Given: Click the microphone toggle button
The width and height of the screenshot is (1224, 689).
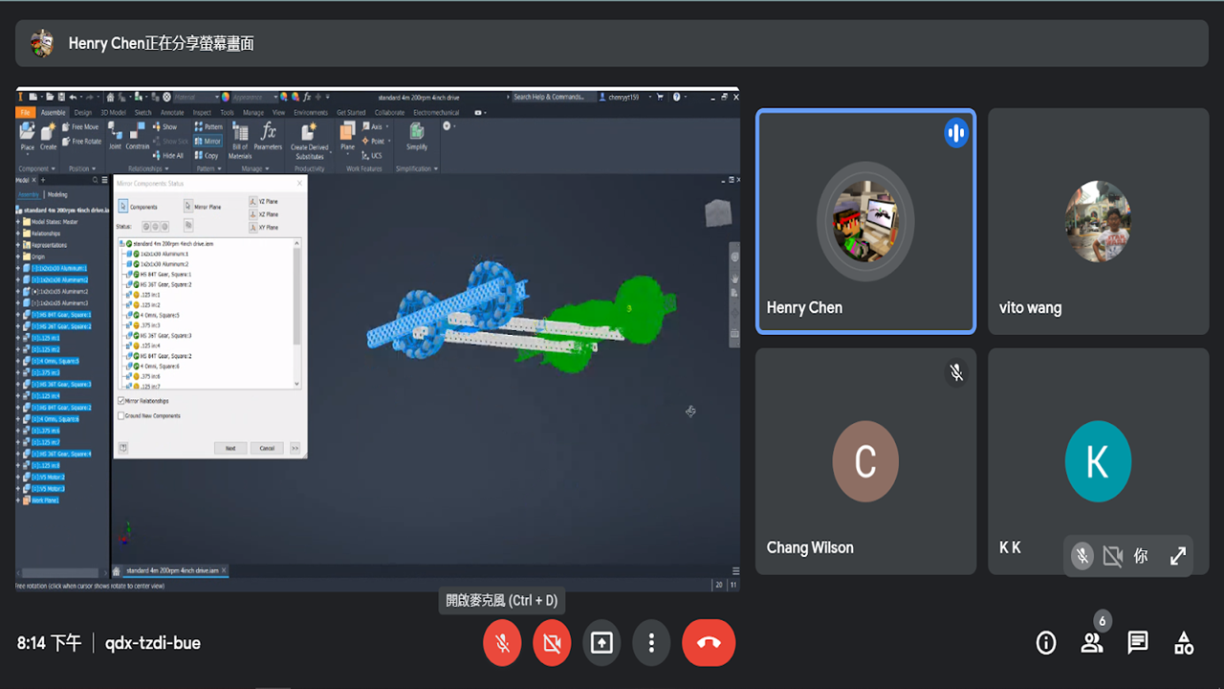Looking at the screenshot, I should pos(502,643).
